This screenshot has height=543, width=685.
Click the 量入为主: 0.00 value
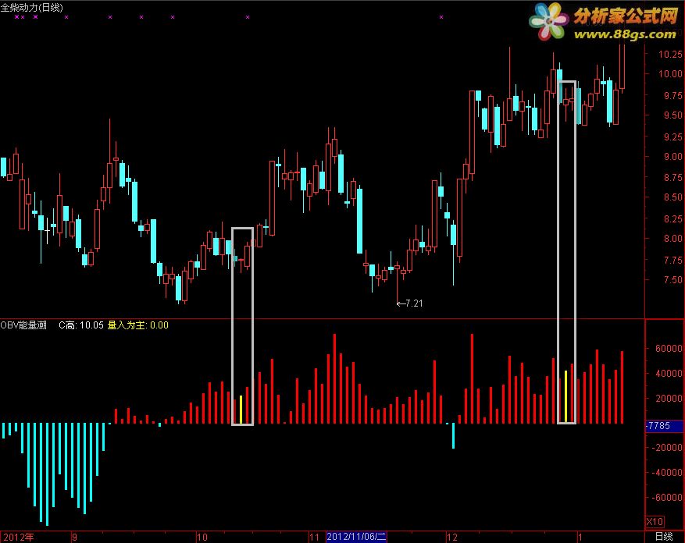[x=138, y=325]
